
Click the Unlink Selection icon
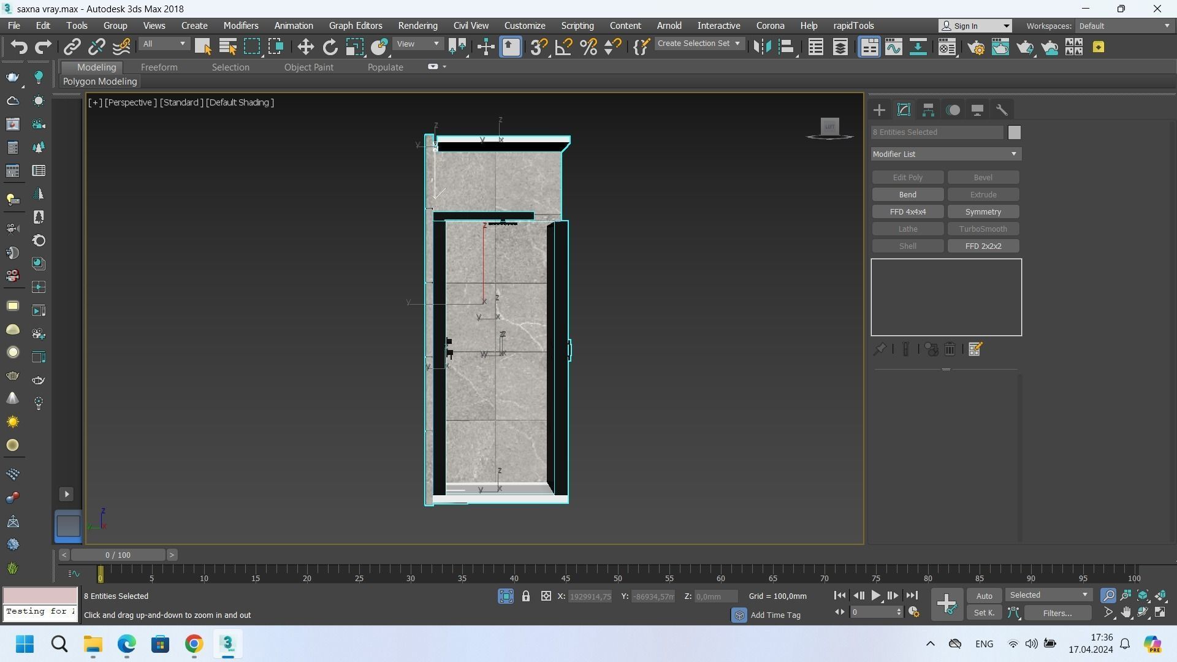click(x=96, y=47)
